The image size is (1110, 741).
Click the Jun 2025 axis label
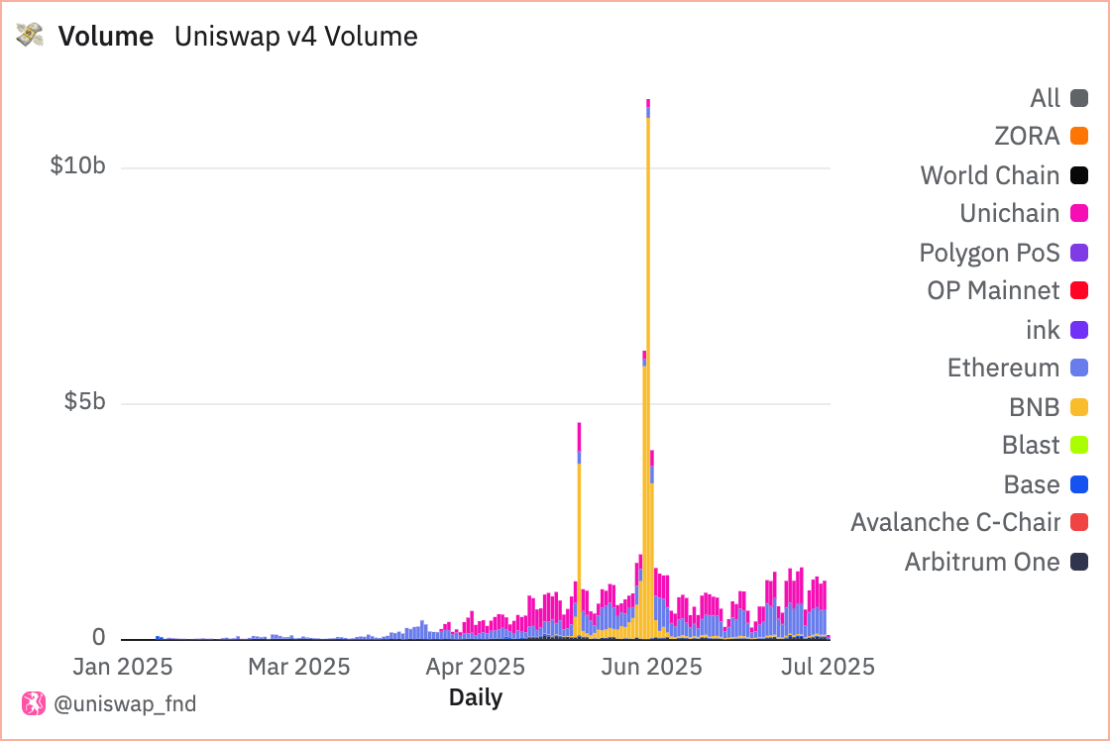click(651, 667)
